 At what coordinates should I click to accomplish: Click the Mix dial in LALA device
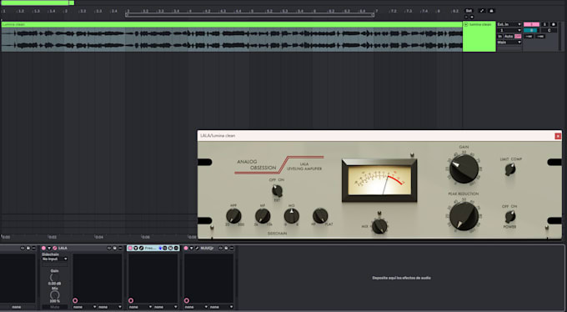tap(54, 295)
